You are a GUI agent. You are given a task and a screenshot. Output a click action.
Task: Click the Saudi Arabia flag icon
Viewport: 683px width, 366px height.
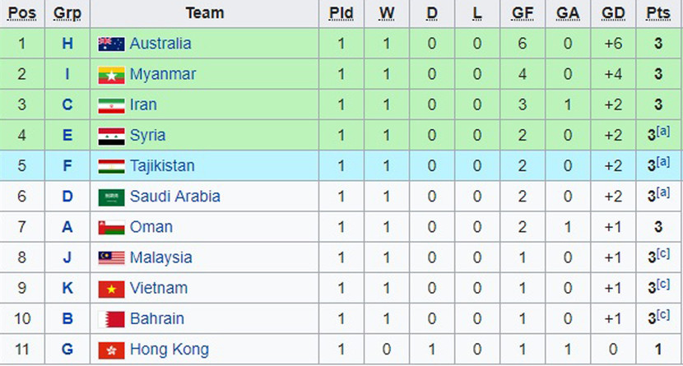(x=111, y=197)
